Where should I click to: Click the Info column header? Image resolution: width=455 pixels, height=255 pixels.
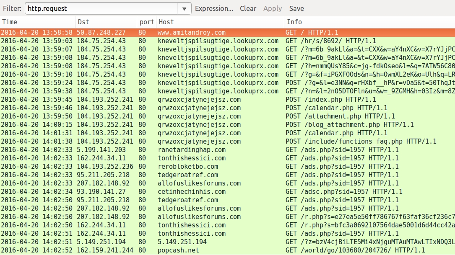pyautogui.click(x=369, y=22)
